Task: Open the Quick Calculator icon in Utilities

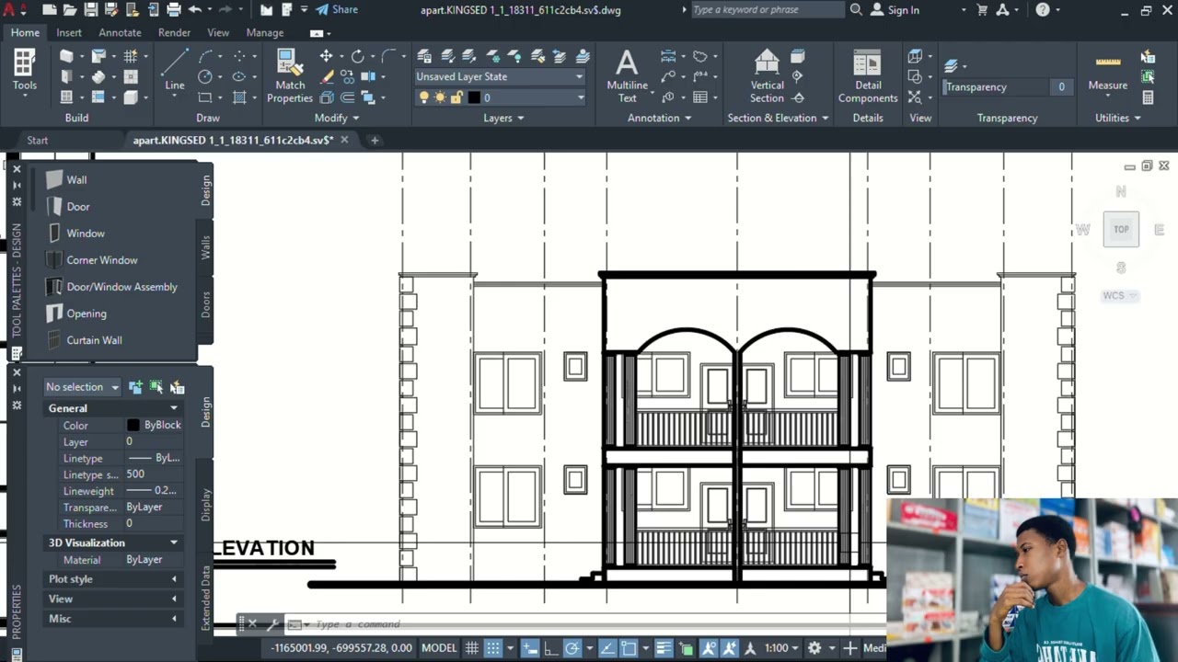Action: click(x=1148, y=97)
